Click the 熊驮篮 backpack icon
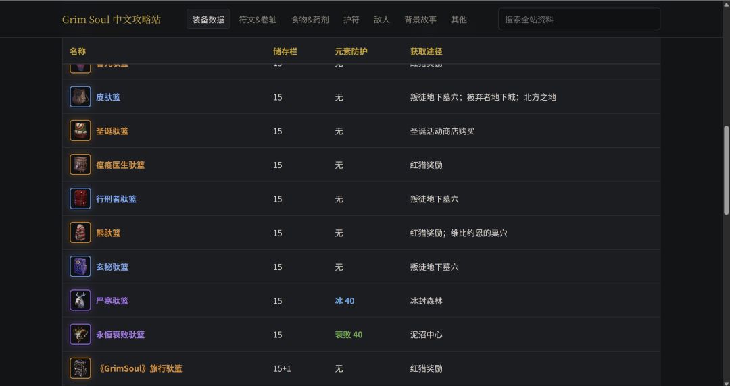The image size is (730, 386). [80, 233]
